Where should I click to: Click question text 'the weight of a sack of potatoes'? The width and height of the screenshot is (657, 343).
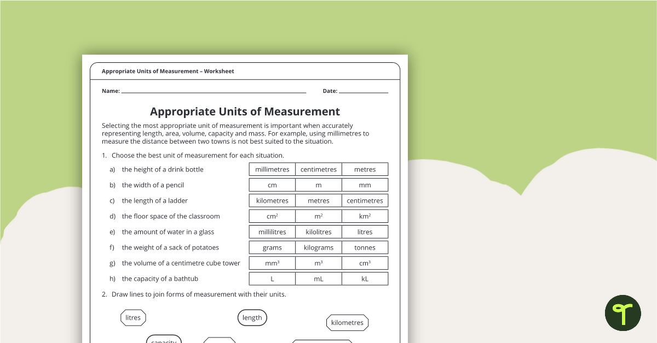tap(170, 247)
